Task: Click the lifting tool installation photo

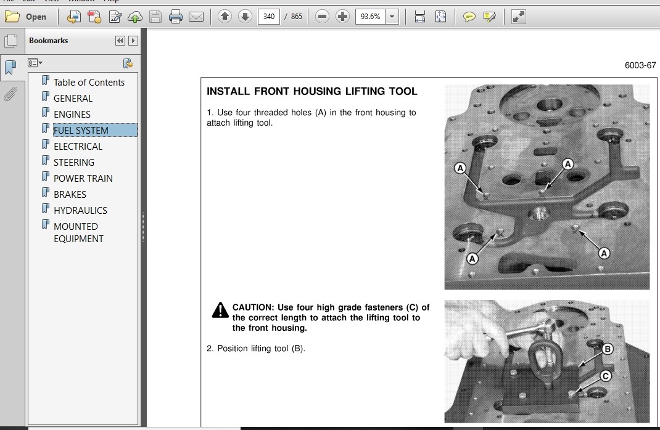Action: (x=547, y=362)
